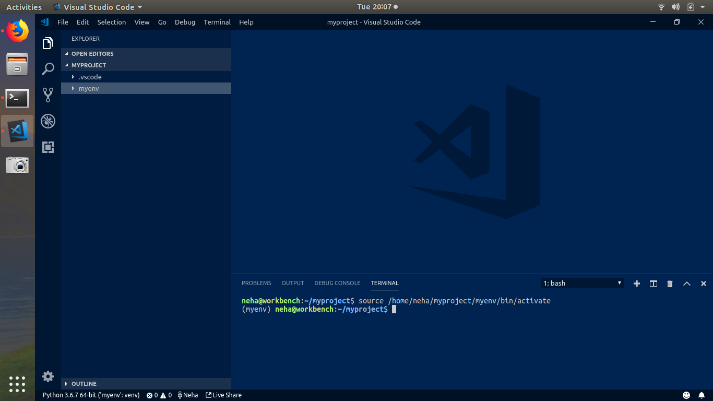Open the '1: bash' terminal dropdown
713x401 pixels.
(x=581, y=283)
